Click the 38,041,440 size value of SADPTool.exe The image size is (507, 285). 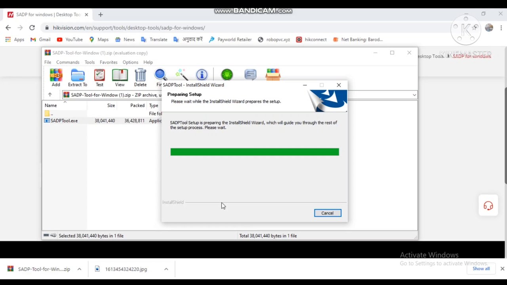(x=105, y=121)
